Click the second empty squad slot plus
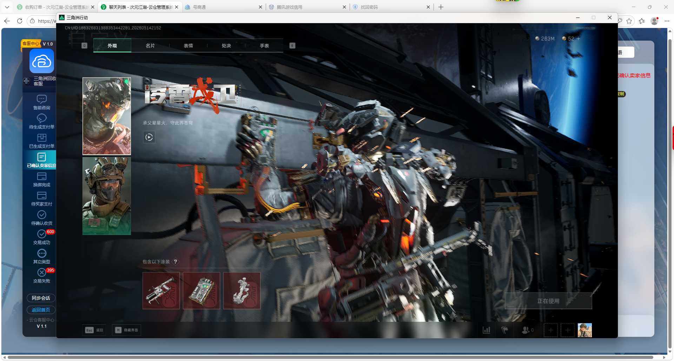The image size is (674, 361). [x=567, y=330]
